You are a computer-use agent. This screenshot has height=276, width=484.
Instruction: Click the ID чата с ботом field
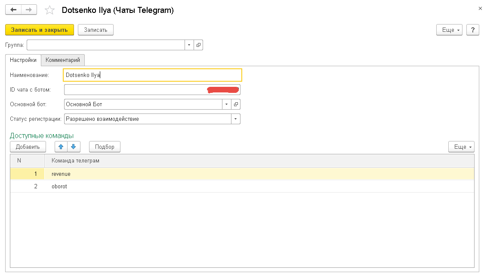click(152, 90)
